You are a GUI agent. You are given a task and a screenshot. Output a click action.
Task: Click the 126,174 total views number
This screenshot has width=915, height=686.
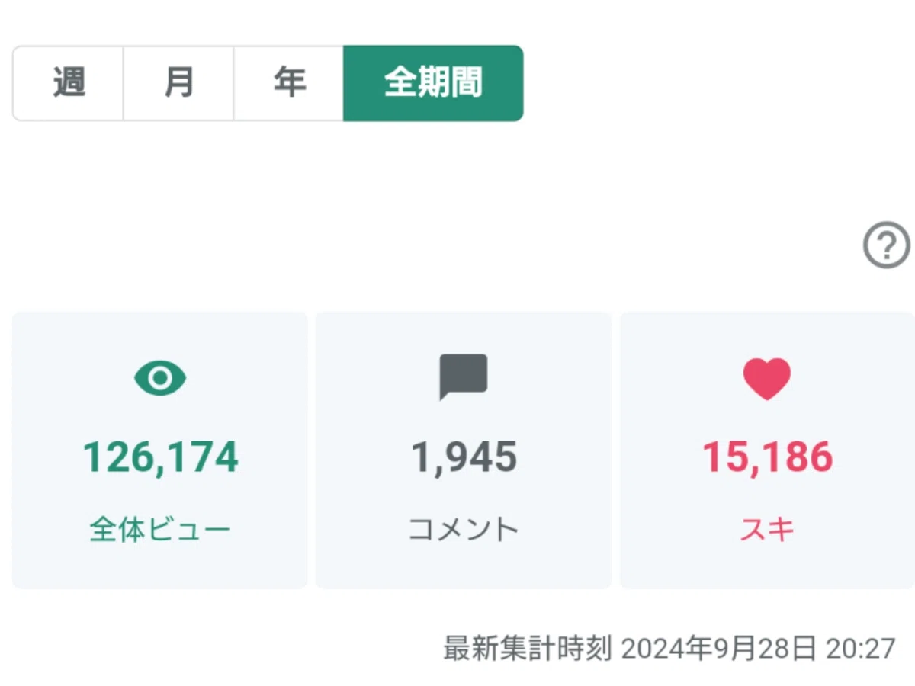tap(160, 457)
